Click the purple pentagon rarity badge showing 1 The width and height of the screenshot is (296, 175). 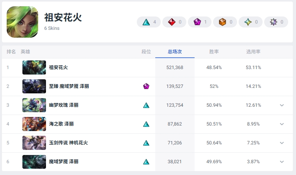(x=200, y=22)
